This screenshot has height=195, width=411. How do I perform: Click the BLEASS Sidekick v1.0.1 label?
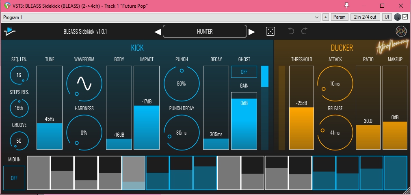(x=85, y=32)
